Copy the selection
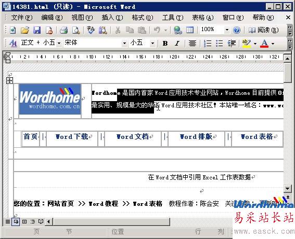This screenshot has width=295, height=239. (130, 30)
